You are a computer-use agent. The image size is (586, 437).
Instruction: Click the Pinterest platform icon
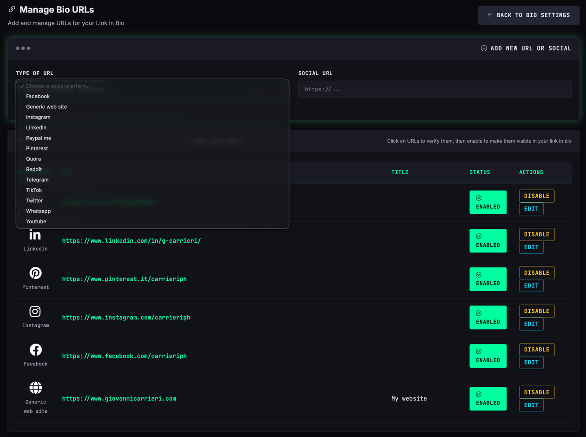pos(35,273)
